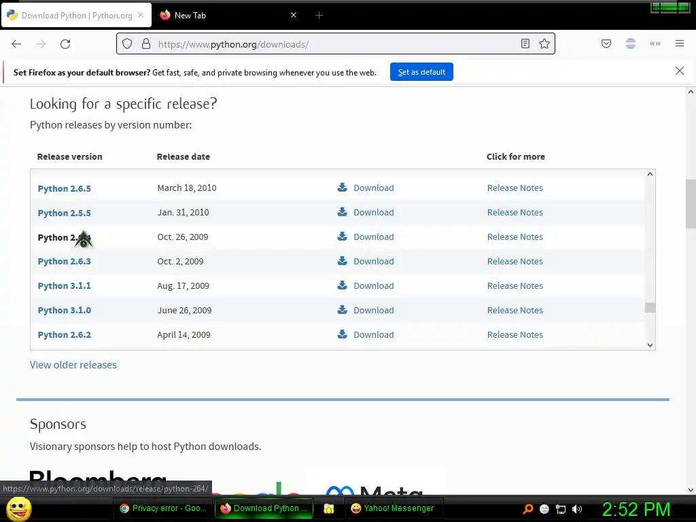Viewport: 696px width, 522px height.
Task: Dismiss the default browser notification bar
Action: tap(680, 71)
